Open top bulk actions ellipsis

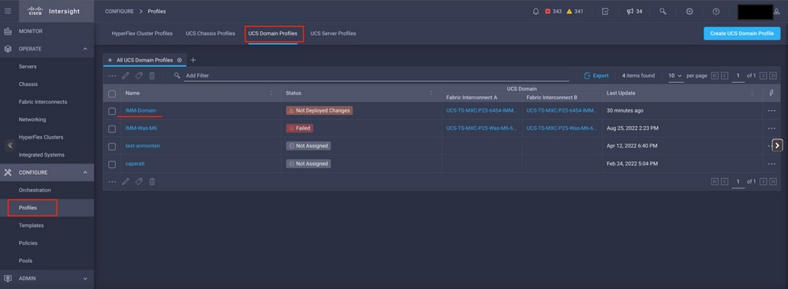coord(112,76)
